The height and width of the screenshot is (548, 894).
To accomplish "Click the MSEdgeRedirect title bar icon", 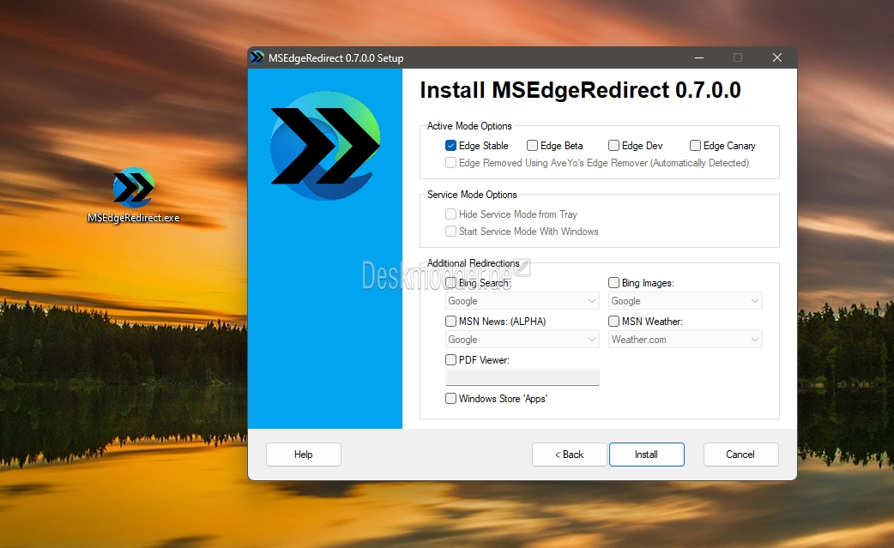I will pos(257,57).
